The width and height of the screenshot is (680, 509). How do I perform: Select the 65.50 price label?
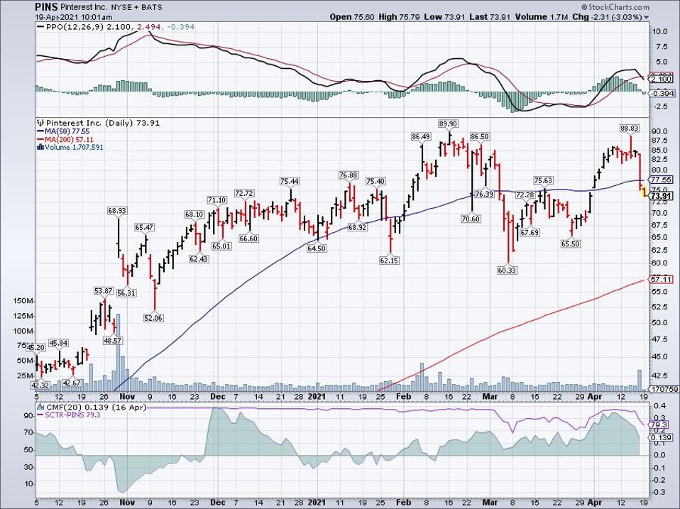pos(570,244)
